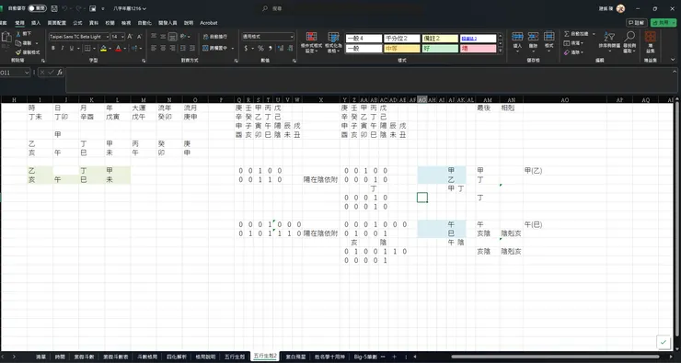
Task: Save the workbook with the disk icon
Action: coord(54,8)
